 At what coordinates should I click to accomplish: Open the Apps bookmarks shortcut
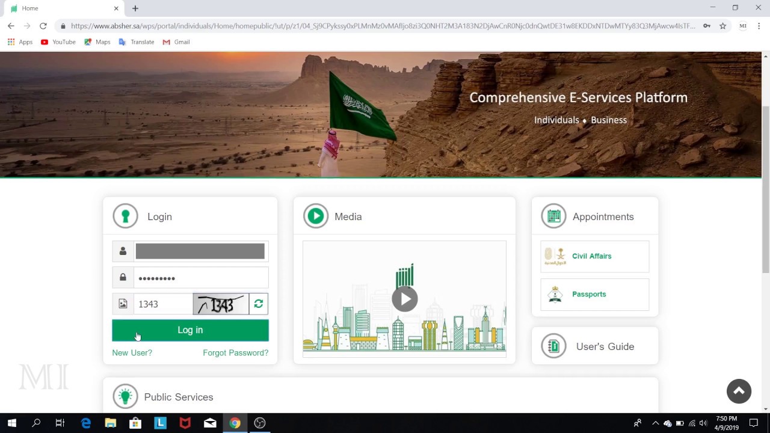point(20,42)
